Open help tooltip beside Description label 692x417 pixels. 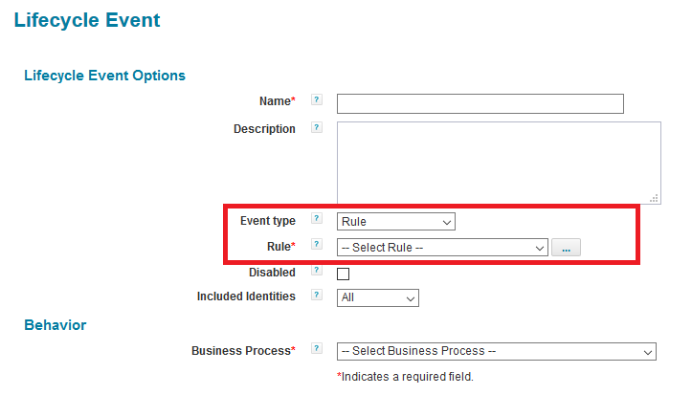click(317, 128)
